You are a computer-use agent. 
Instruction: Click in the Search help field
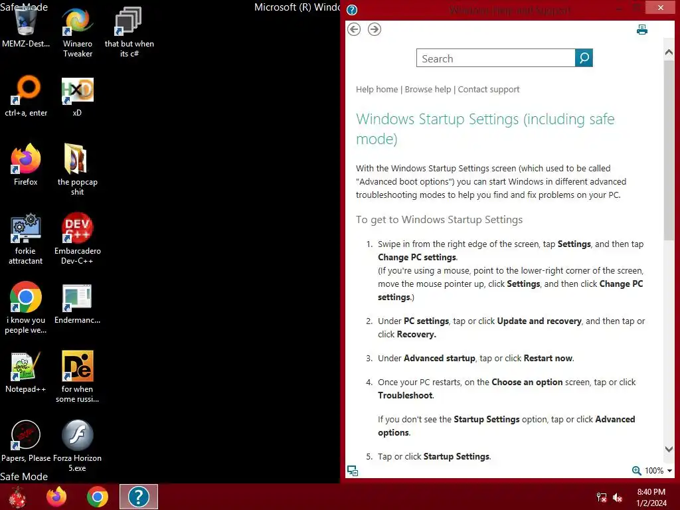(x=495, y=58)
